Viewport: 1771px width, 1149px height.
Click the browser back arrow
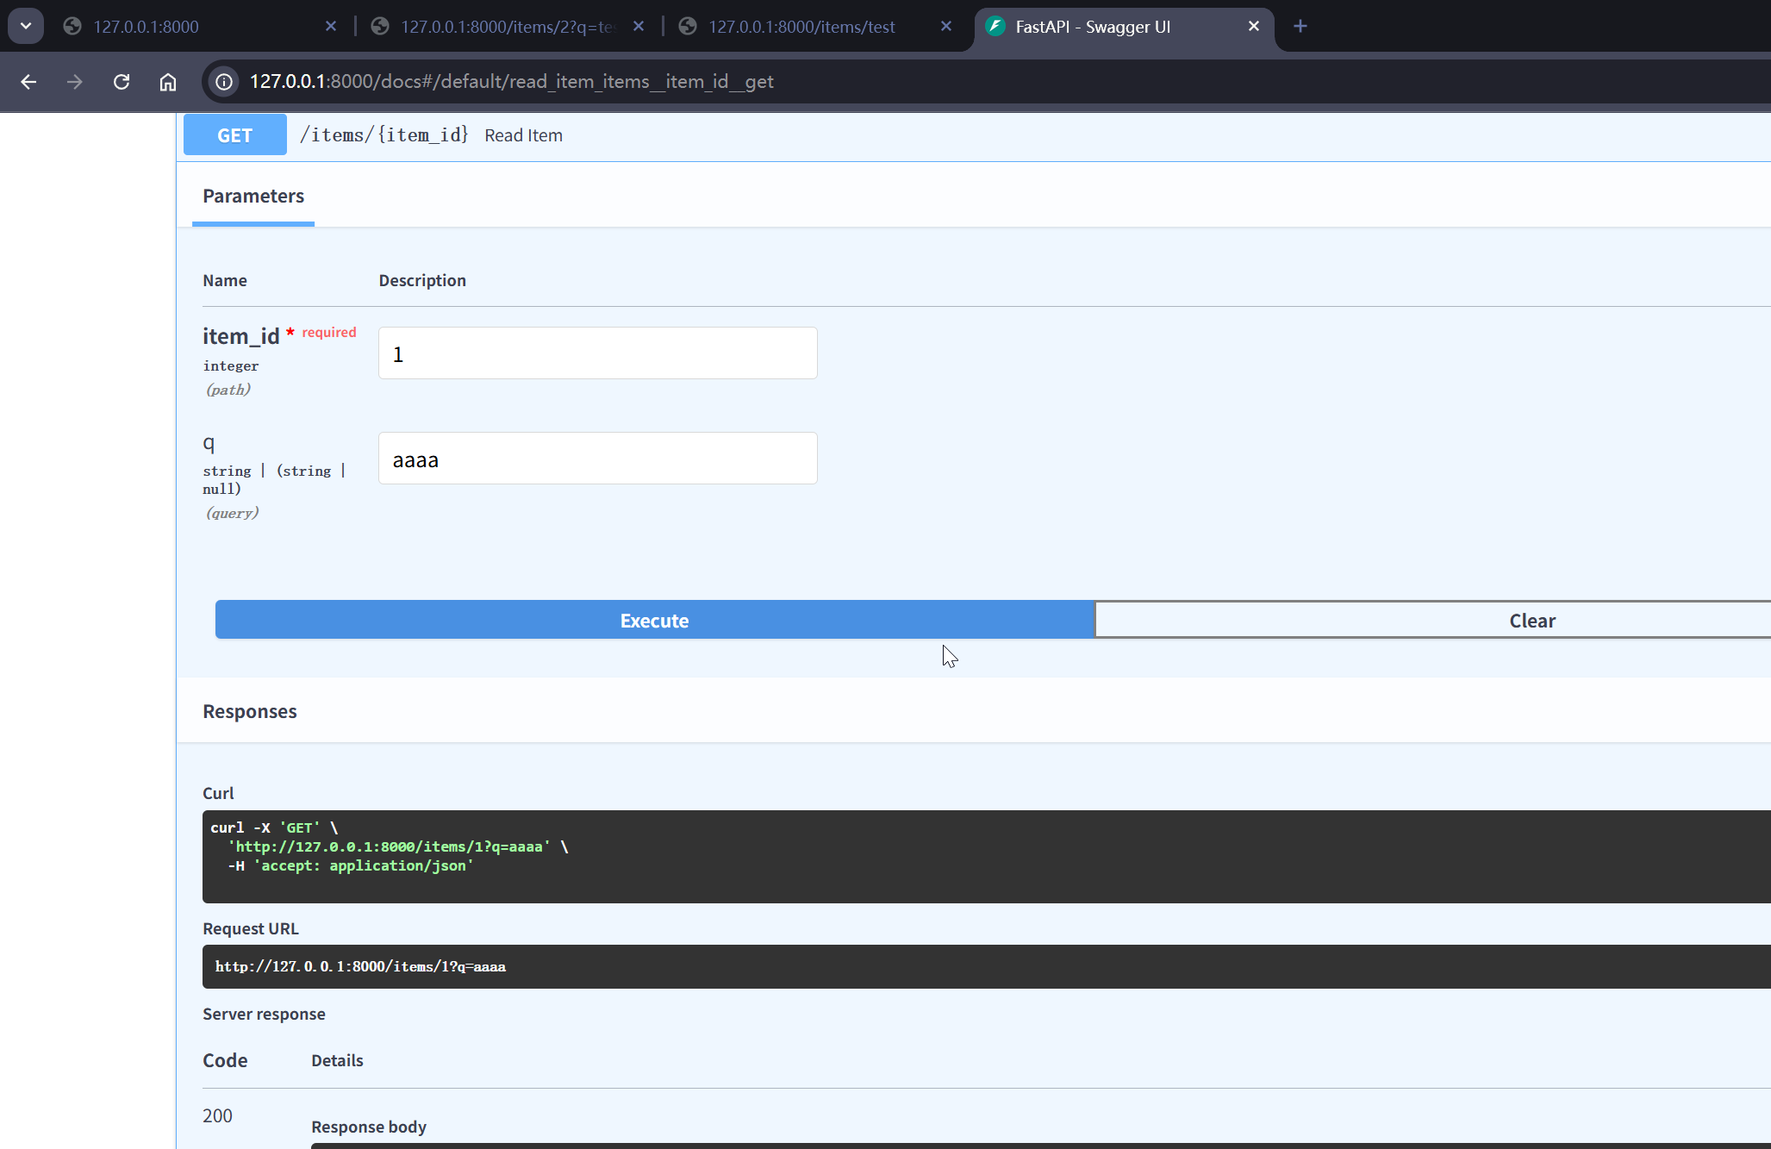(x=28, y=82)
